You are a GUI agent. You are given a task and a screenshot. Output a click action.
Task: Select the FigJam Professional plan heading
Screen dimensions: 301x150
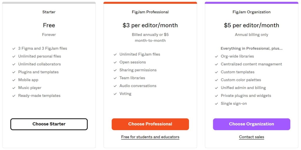150,12
